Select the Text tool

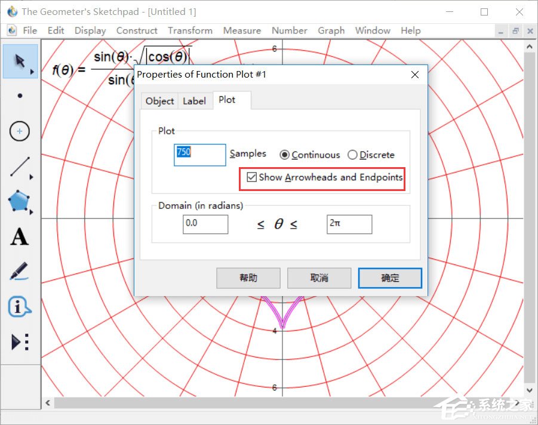pos(20,237)
